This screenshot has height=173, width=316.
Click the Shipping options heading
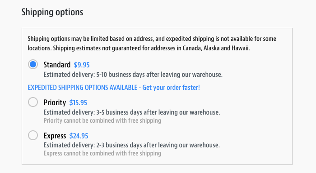pyautogui.click(x=52, y=12)
